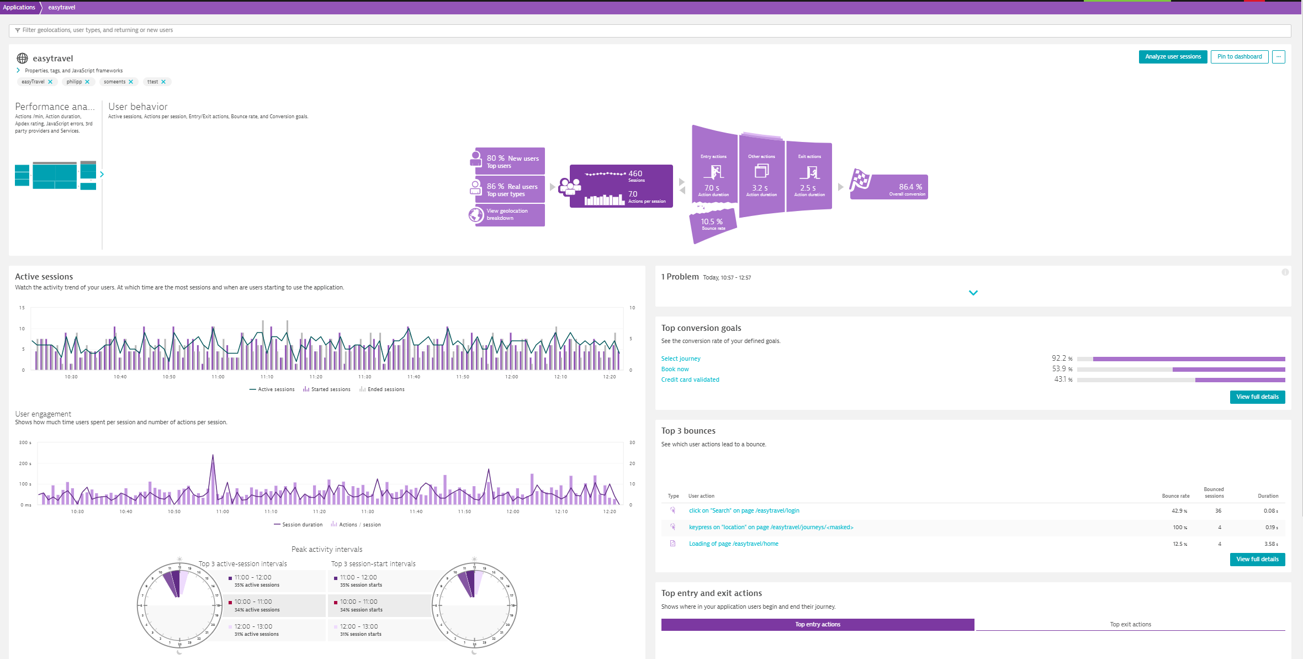Click the Analyze user sessions button
This screenshot has width=1303, height=659.
(1172, 57)
